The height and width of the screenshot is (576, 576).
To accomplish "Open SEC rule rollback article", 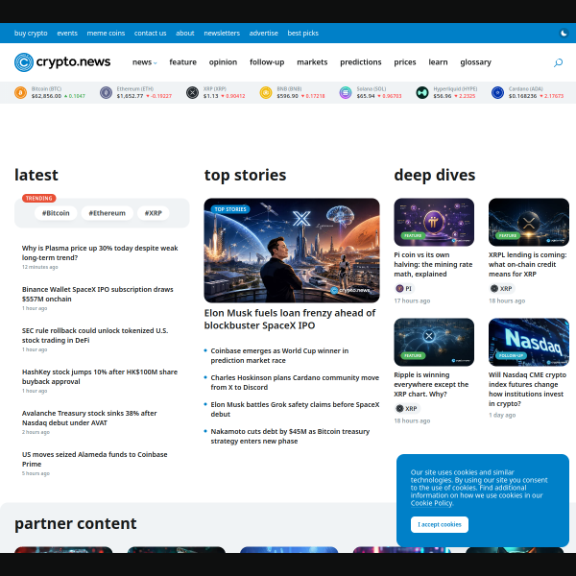I will [x=95, y=335].
